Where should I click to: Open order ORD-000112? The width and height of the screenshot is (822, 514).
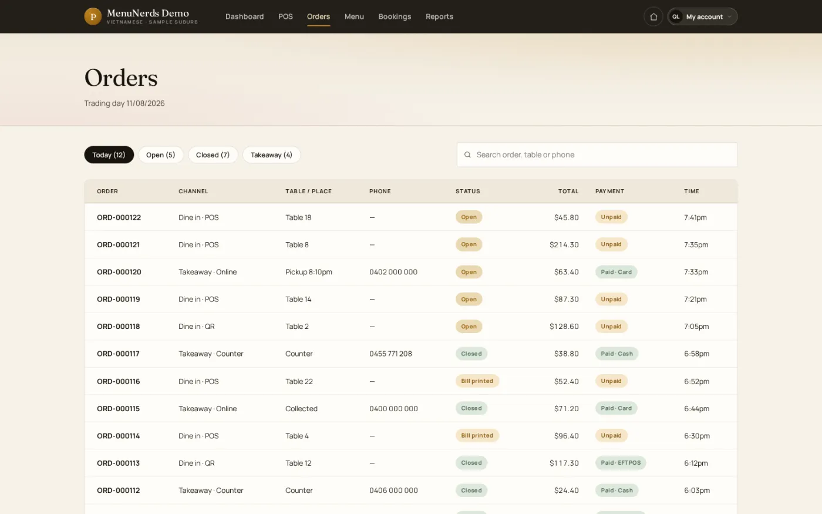[118, 491]
